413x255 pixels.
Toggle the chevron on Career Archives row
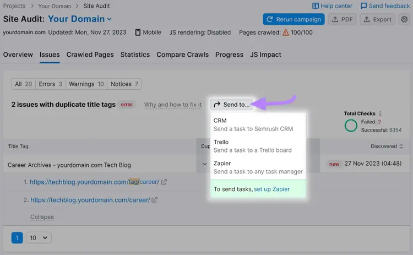pyautogui.click(x=204, y=164)
